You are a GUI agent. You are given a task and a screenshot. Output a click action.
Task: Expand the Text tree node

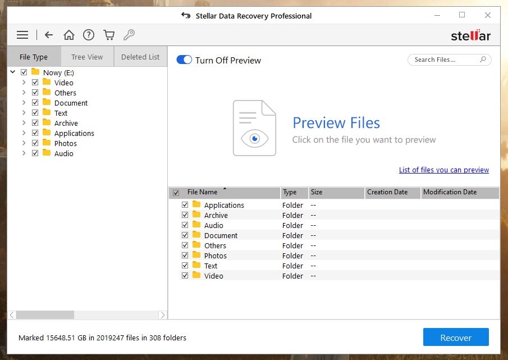pyautogui.click(x=24, y=112)
